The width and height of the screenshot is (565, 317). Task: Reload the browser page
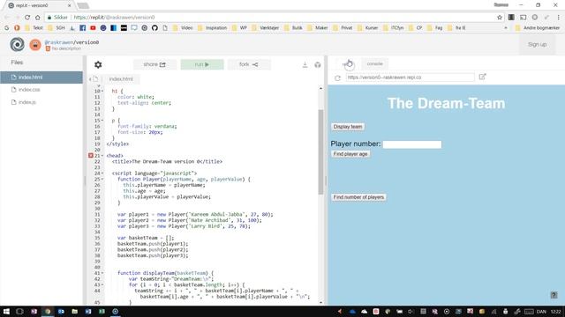tap(27, 18)
